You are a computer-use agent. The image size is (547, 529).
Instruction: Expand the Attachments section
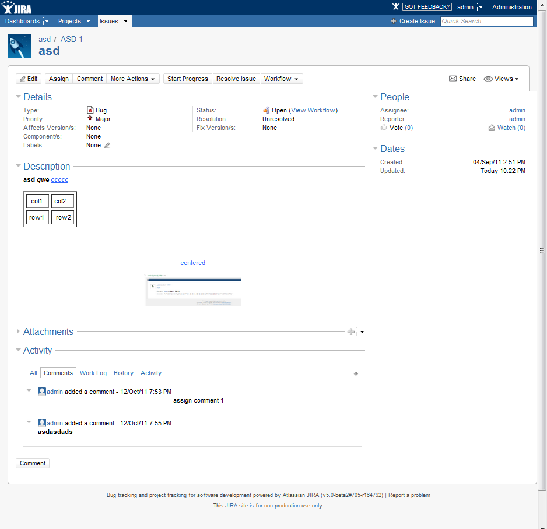[x=19, y=332]
